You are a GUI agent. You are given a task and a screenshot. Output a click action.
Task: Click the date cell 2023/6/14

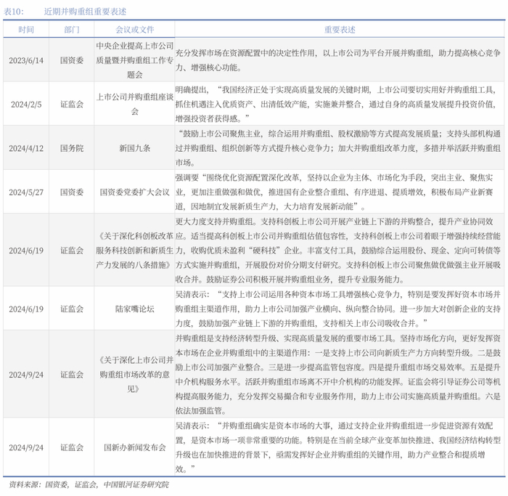(x=26, y=60)
